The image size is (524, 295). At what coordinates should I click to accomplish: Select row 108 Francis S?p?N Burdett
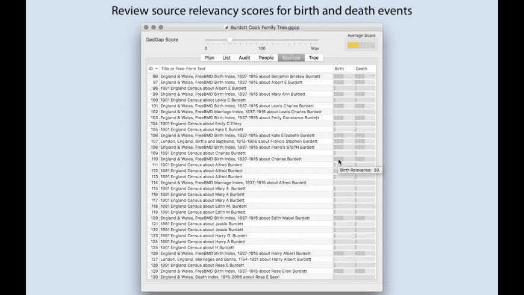point(261,147)
